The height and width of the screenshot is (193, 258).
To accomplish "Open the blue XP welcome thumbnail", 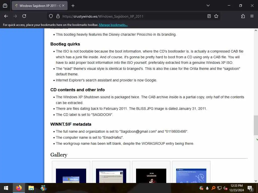I will tap(191, 176).
